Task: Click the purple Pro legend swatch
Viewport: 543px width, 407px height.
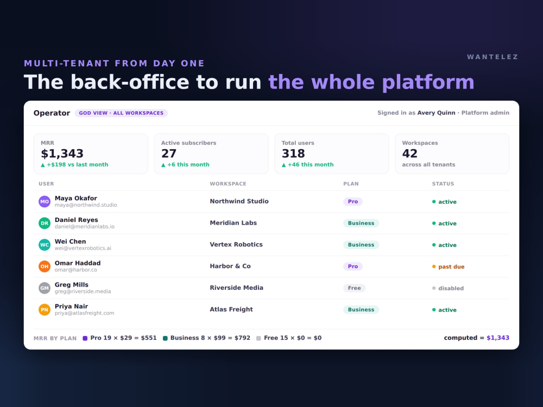Action: [x=85, y=338]
